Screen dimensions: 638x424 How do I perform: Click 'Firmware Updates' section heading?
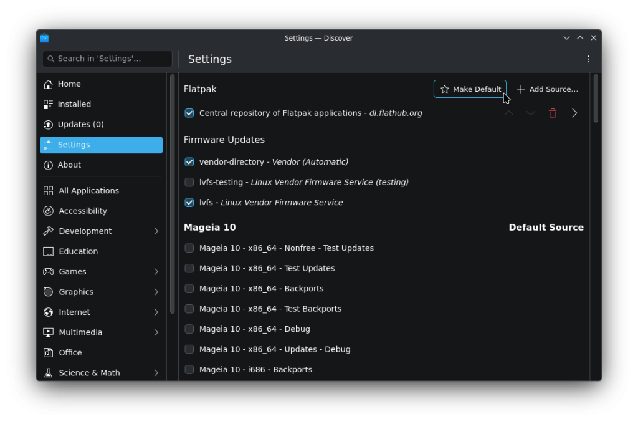click(224, 140)
